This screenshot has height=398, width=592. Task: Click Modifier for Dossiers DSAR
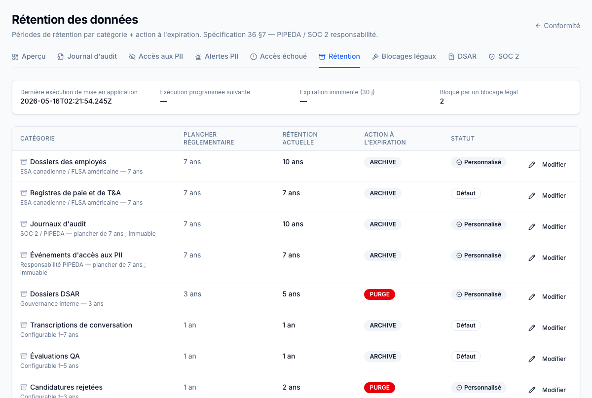(547, 297)
